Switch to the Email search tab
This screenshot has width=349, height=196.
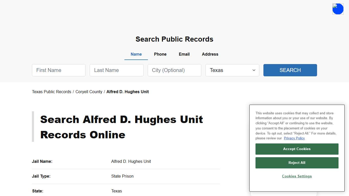click(184, 54)
